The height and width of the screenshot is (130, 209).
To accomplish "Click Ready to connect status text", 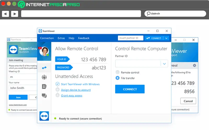I will 80,119.
